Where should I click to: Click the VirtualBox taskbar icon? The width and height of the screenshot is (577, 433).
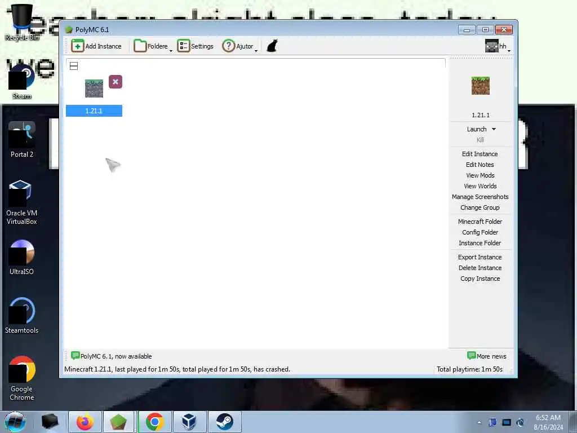(189, 422)
